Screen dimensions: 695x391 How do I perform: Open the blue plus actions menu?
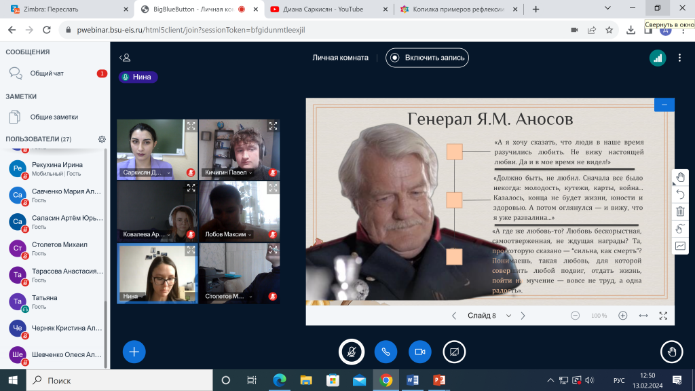[x=134, y=352]
